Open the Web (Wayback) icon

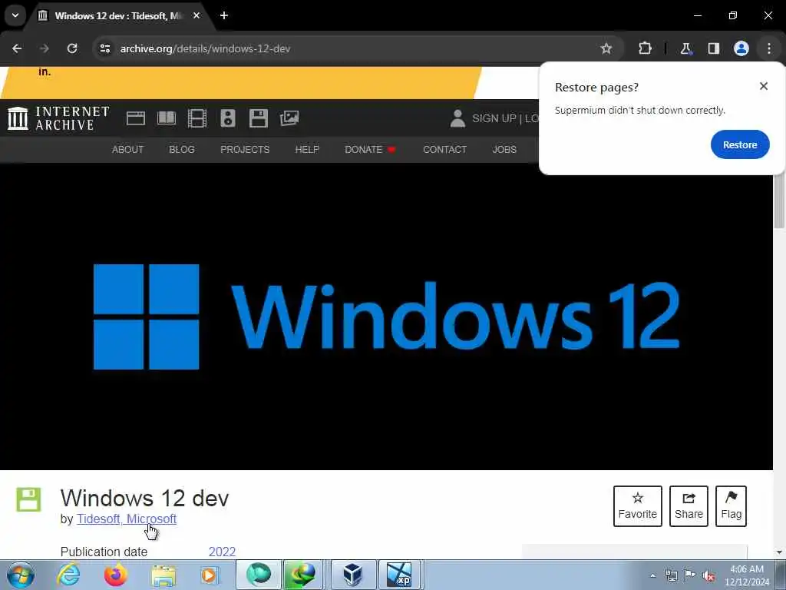point(135,118)
